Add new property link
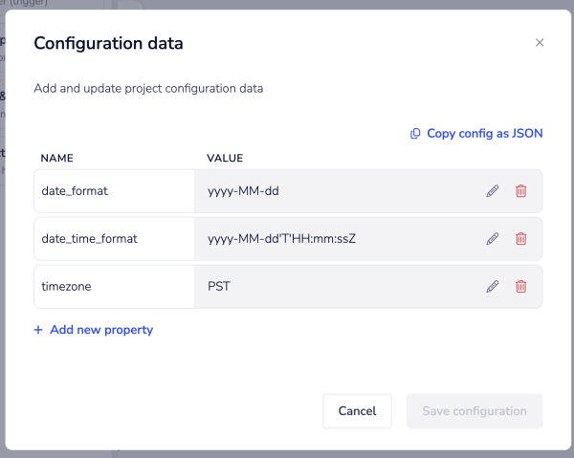Viewport: 574px width, 458px height. (x=100, y=330)
